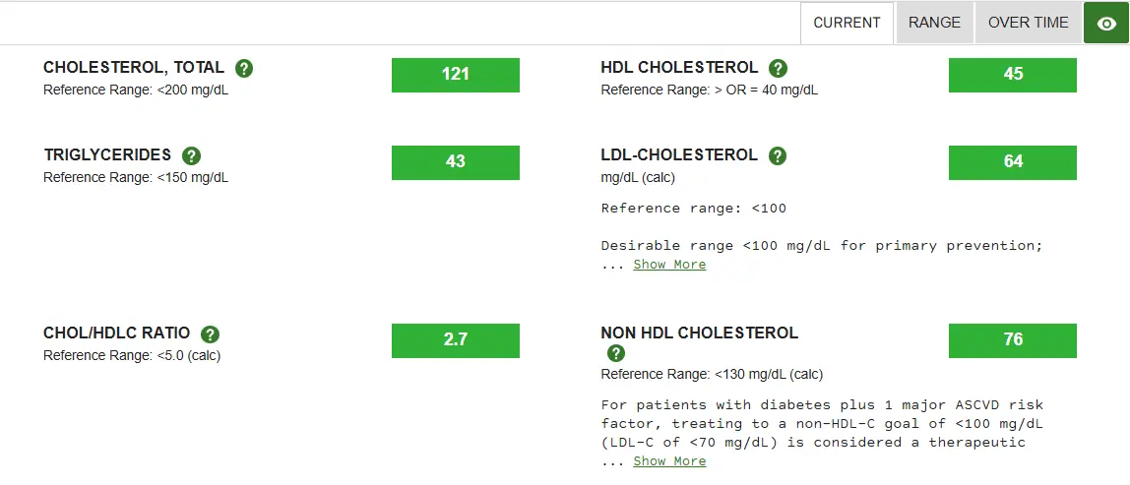Click the Non HDL Cholesterol heading text
Image resolution: width=1130 pixels, height=485 pixels.
pos(699,333)
